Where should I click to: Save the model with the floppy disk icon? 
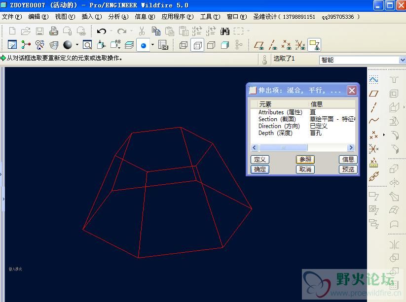pyautogui.click(x=39, y=31)
